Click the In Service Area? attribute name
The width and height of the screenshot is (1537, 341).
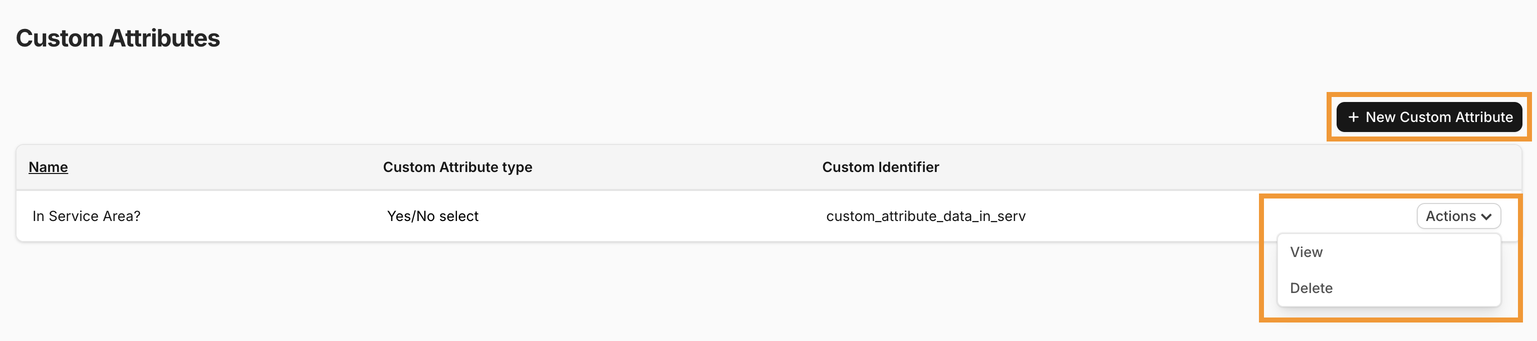click(x=86, y=216)
